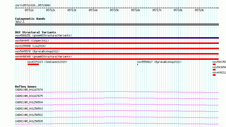Select the truncated nsv408212 variant label
Image resolution: width=226 pixels, height=127 pixels.
point(219,72)
